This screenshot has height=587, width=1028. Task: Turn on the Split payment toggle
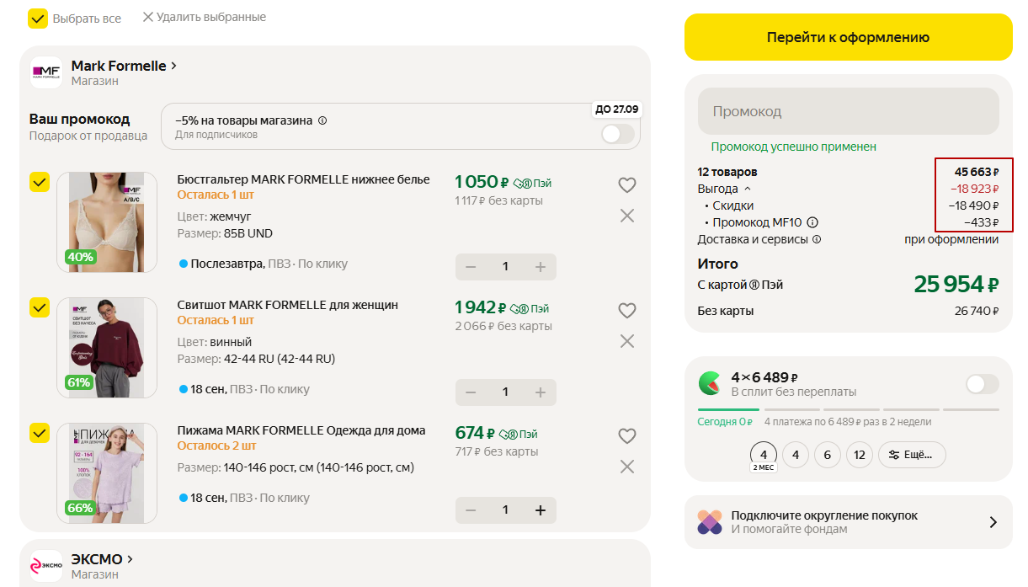click(982, 384)
